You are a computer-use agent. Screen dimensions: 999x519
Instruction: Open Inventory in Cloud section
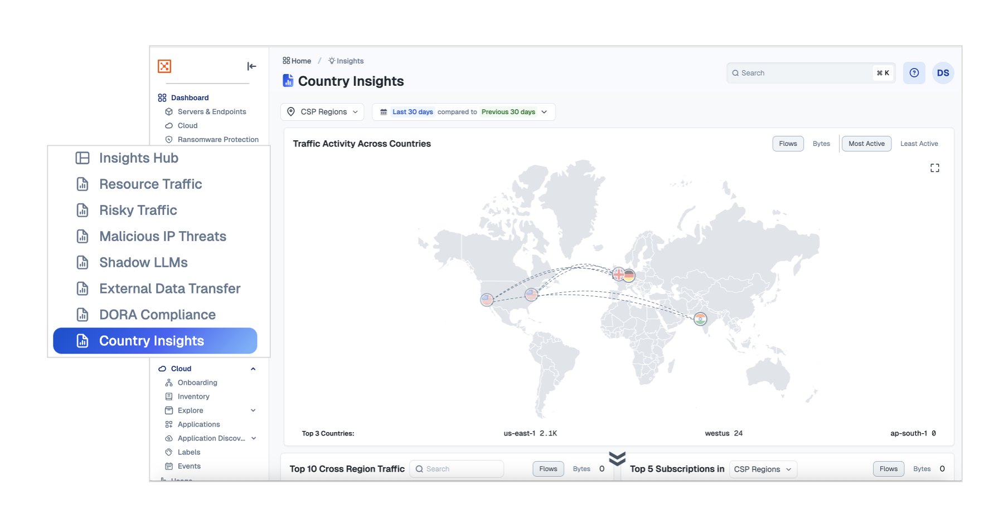[x=193, y=397]
